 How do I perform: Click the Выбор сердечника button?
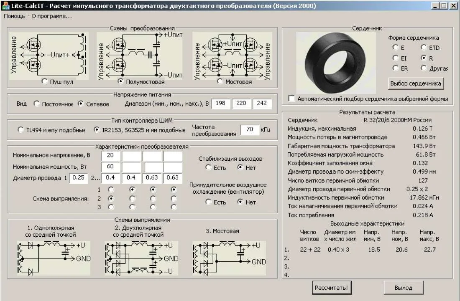point(416,83)
